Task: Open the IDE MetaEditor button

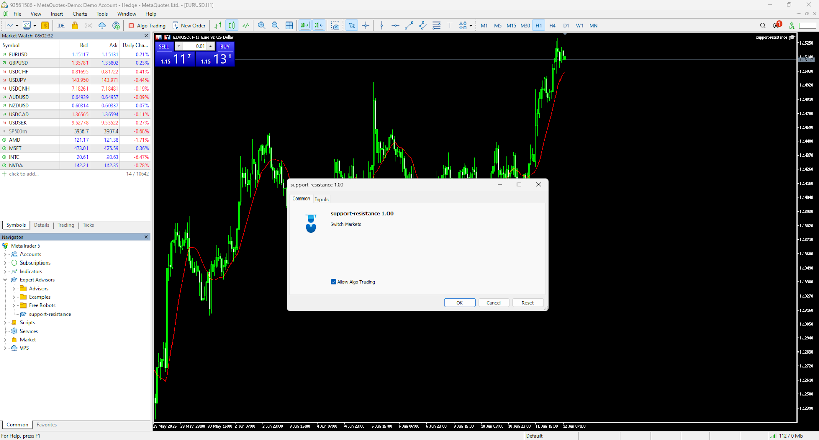Action: pyautogui.click(x=61, y=26)
